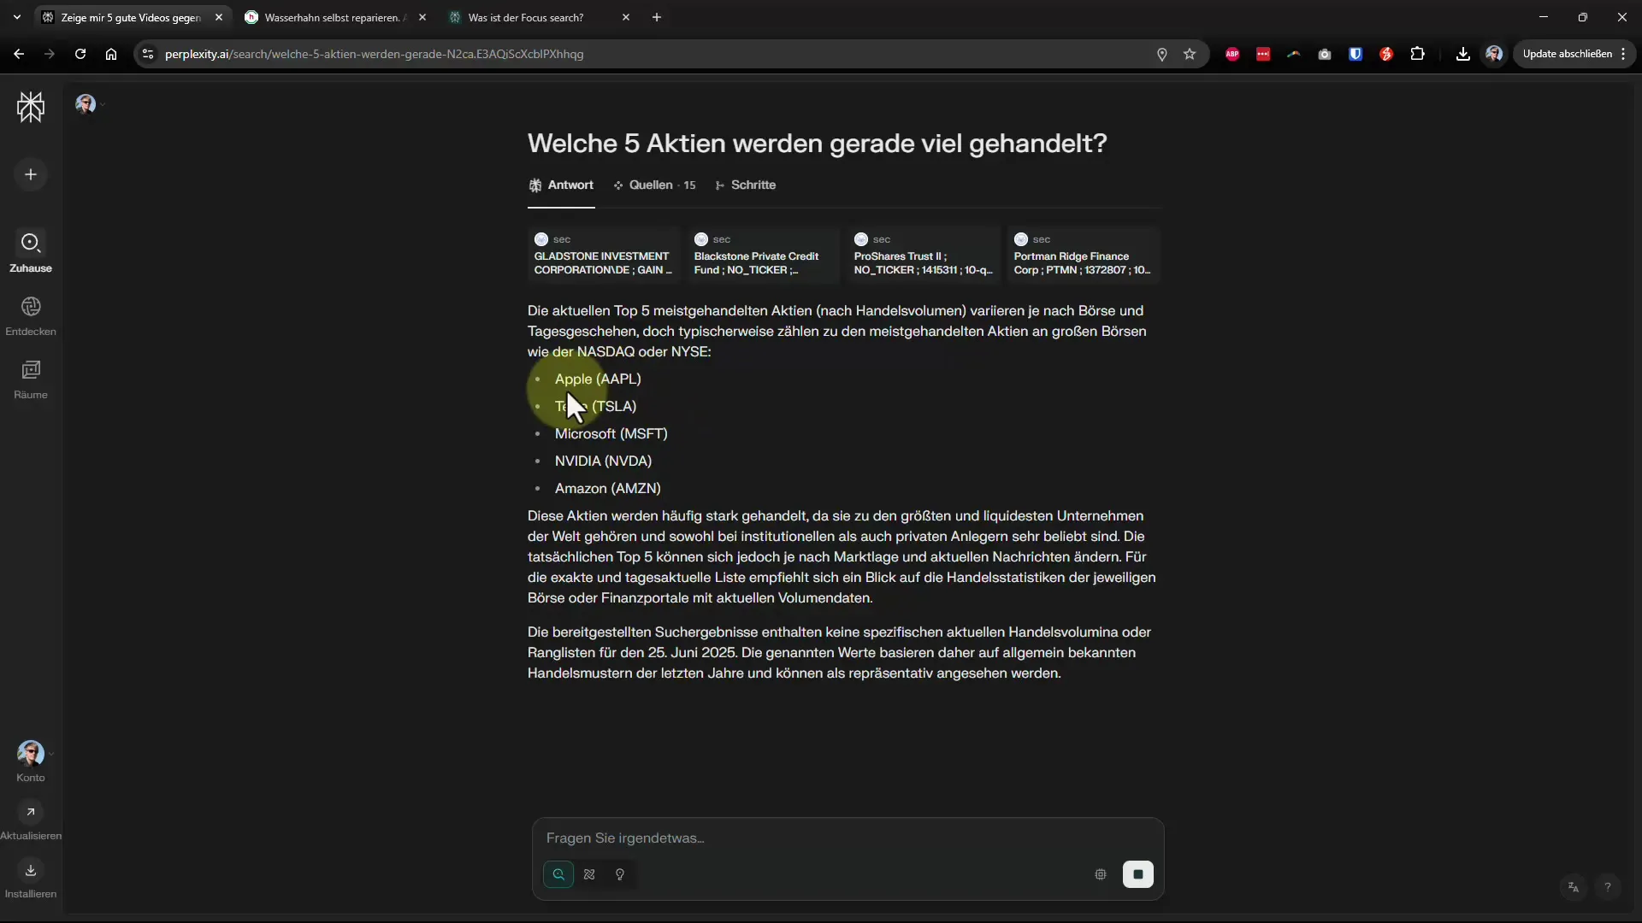Open the Konto account menu
The image size is (1642, 923).
[31, 761]
